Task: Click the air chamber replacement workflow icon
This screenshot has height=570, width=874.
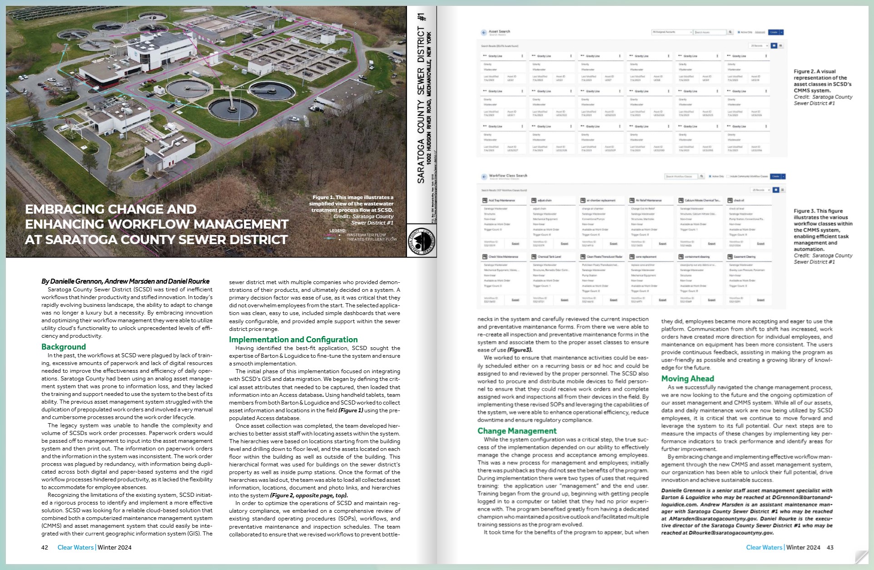Action: tap(583, 200)
